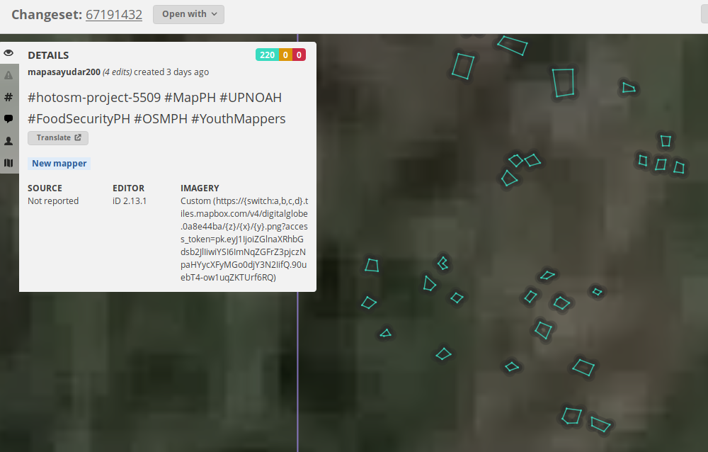Click 'Not reported' source value
Viewport: 708px width, 452px height.
point(53,200)
